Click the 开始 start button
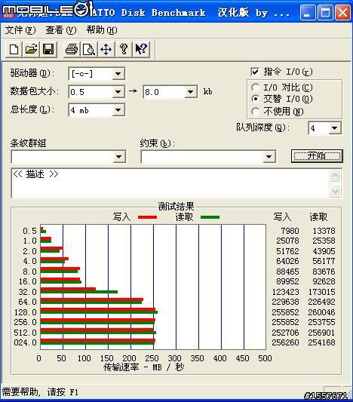This screenshot has width=353, height=402. (x=317, y=156)
